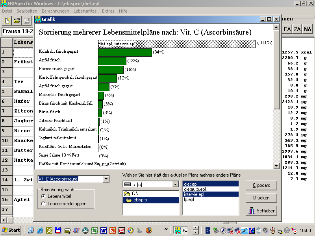Click the Drucken button

(261, 198)
